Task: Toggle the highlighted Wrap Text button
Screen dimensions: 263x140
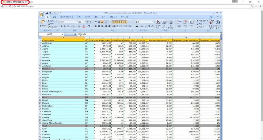Action: click(119, 22)
